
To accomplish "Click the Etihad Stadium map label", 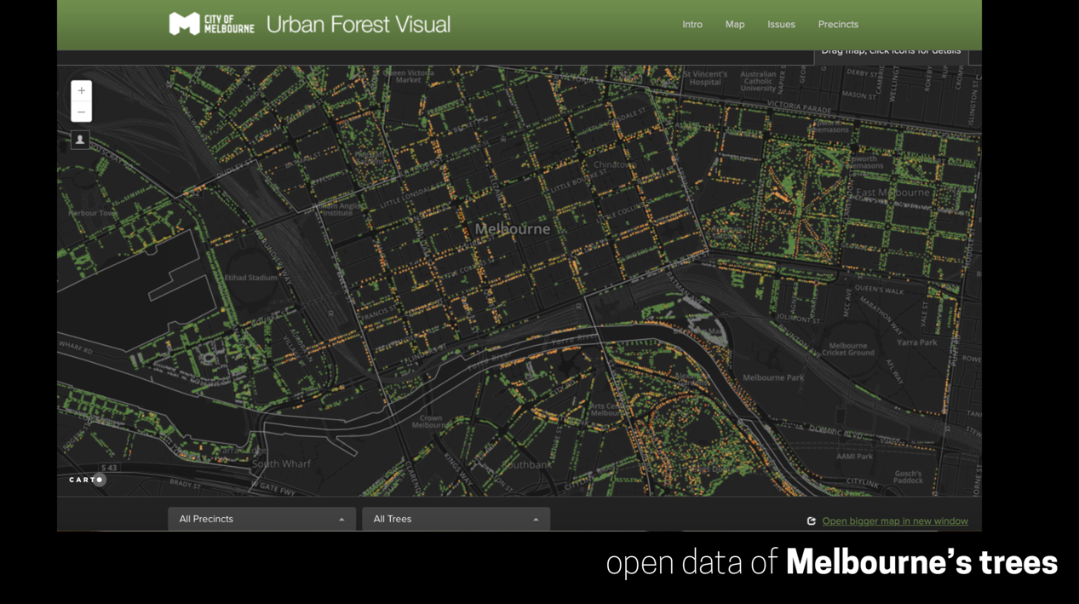I will (x=250, y=278).
